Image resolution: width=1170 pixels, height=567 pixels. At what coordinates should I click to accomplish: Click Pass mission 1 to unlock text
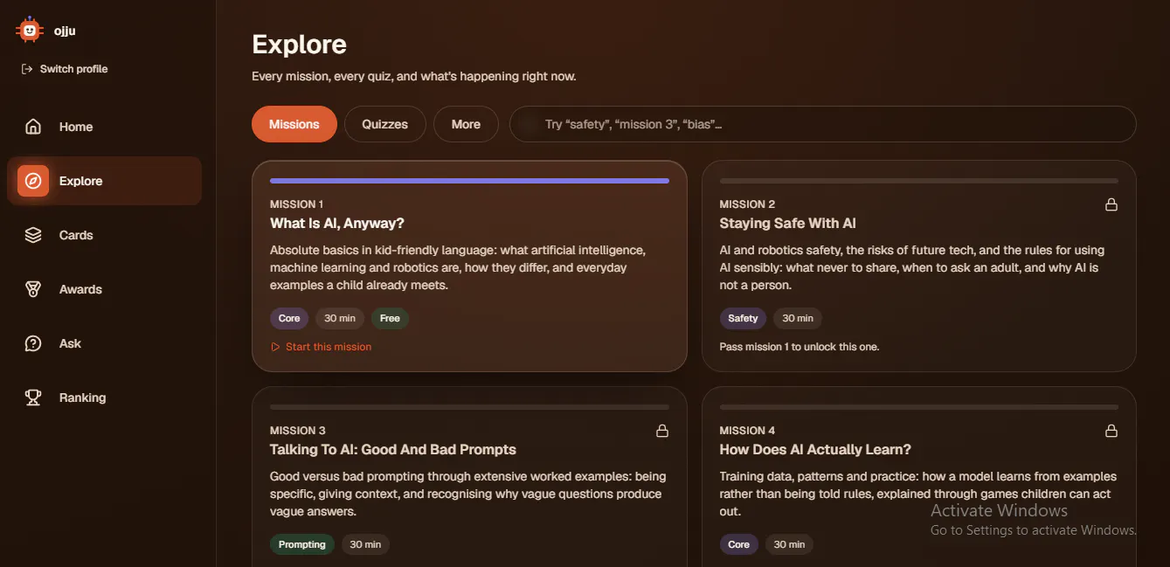coord(800,347)
